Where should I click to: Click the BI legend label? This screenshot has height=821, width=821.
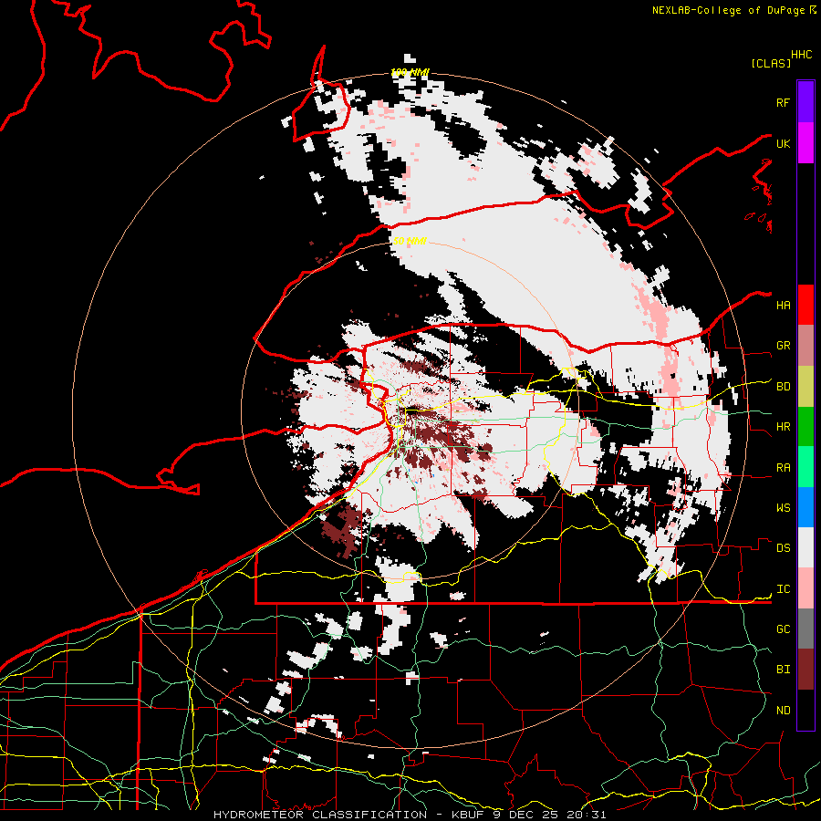[783, 670]
